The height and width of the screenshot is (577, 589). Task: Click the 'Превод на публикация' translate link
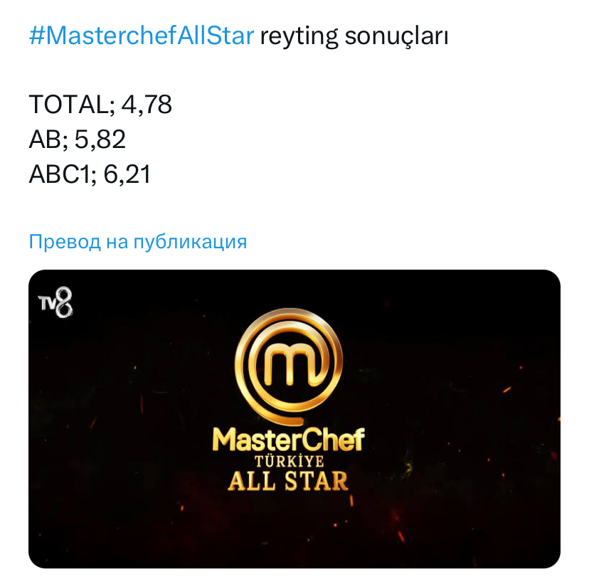(x=137, y=242)
